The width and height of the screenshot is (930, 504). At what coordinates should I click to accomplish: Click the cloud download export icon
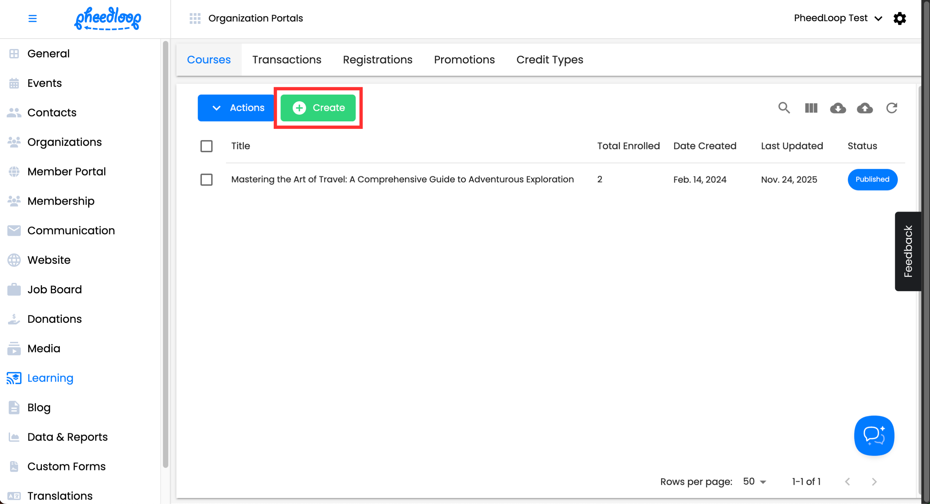(838, 108)
